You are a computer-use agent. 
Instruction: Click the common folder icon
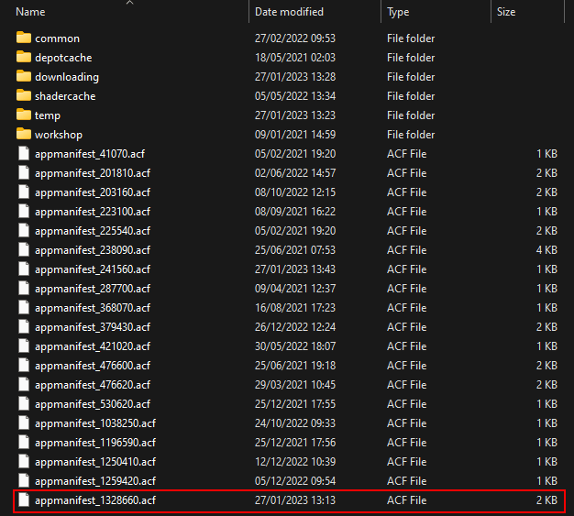(x=24, y=38)
